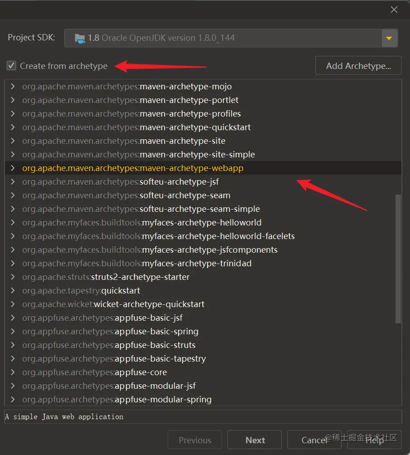Image resolution: width=410 pixels, height=455 pixels.
Task: Select myfaces-archetype-jsfcomponents archetype
Action: point(150,250)
